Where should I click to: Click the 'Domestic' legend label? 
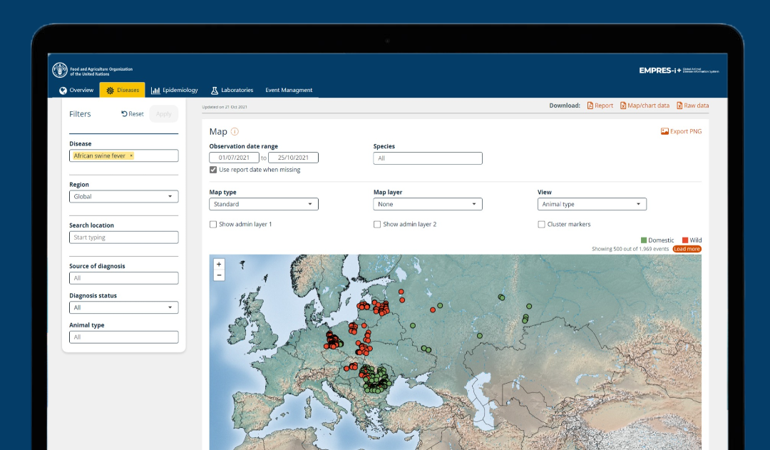[x=661, y=240]
